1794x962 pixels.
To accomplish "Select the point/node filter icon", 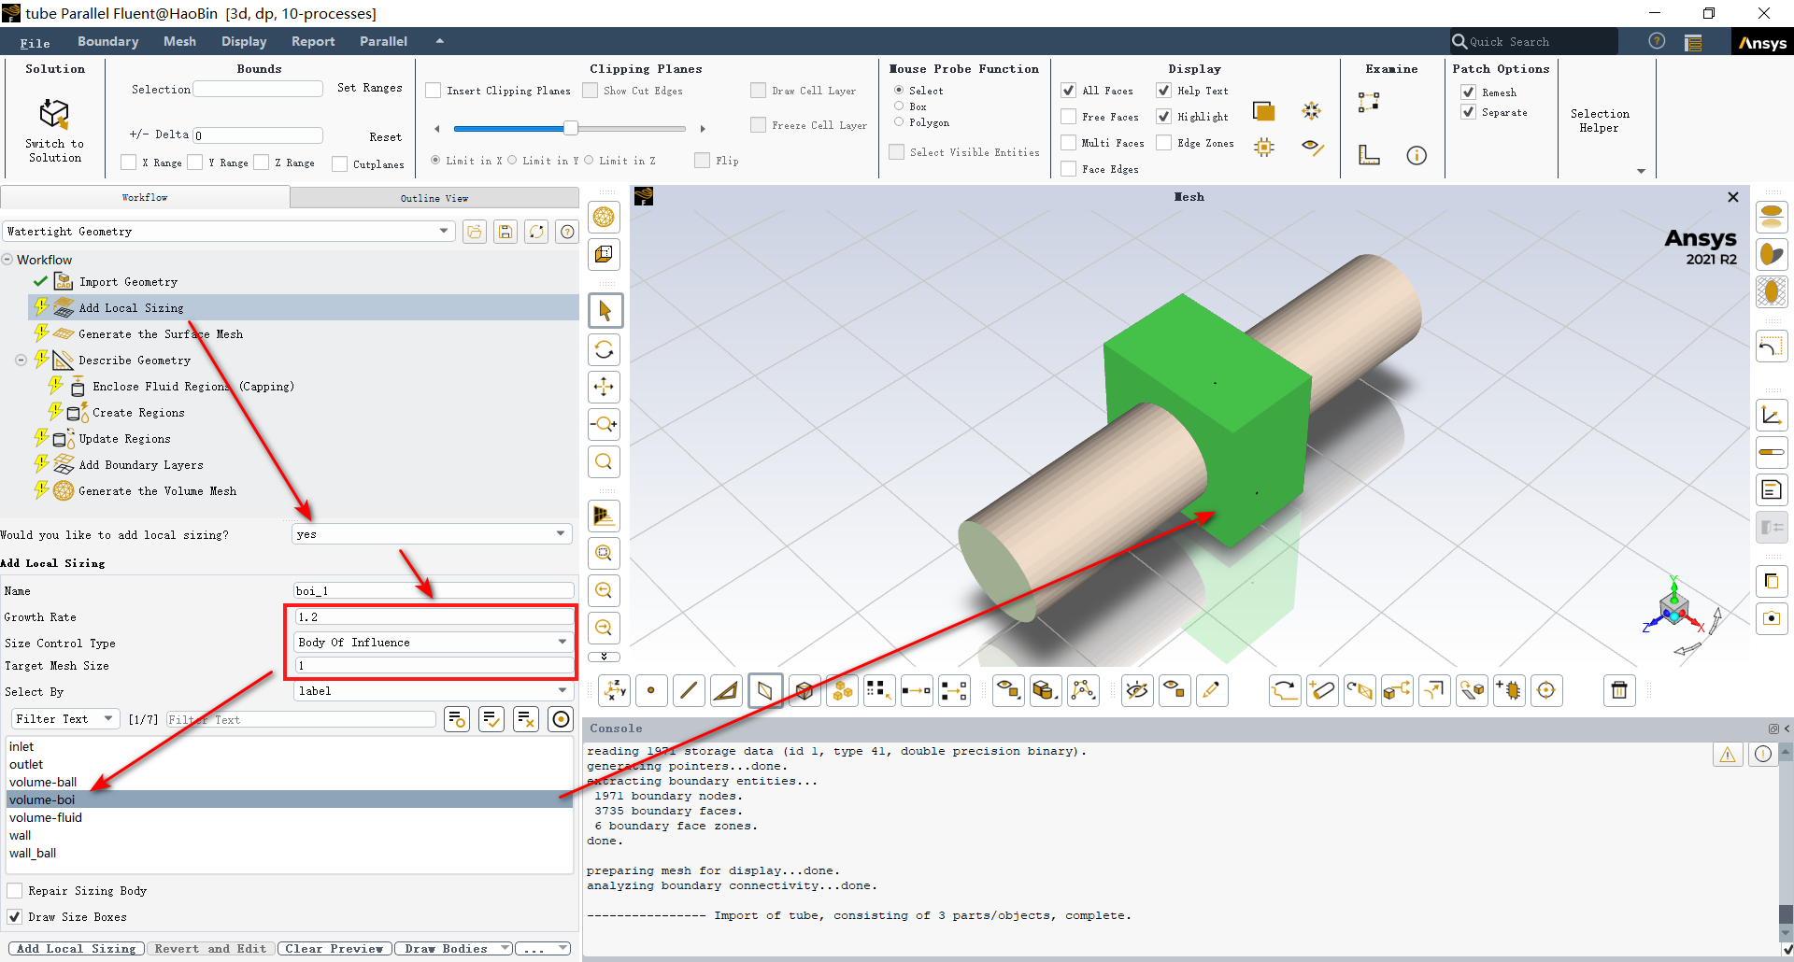I will click(651, 690).
